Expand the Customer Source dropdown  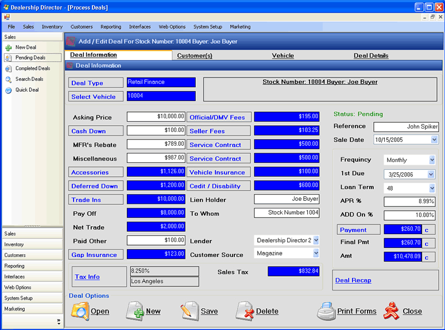(x=316, y=253)
